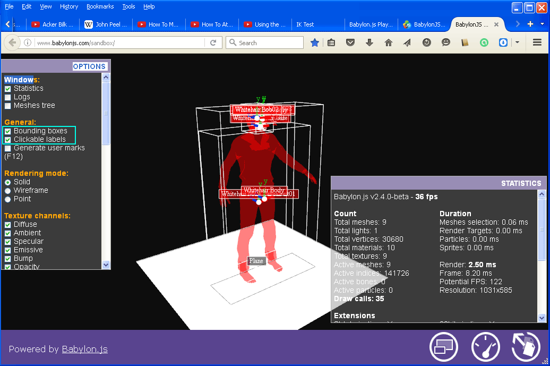The width and height of the screenshot is (550, 366).
Task: Open a new tab with plus icon
Action: point(530,24)
